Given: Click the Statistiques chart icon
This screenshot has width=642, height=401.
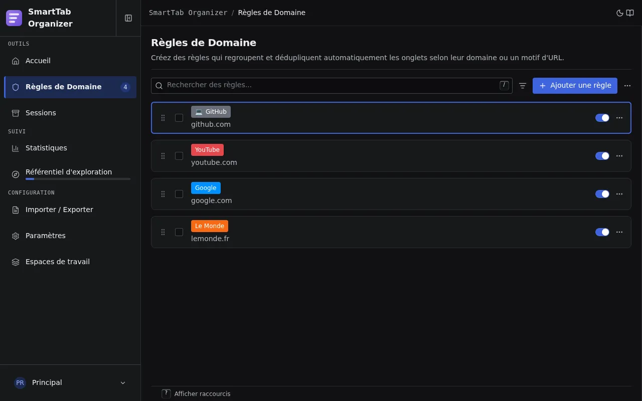Looking at the screenshot, I should click(x=16, y=148).
